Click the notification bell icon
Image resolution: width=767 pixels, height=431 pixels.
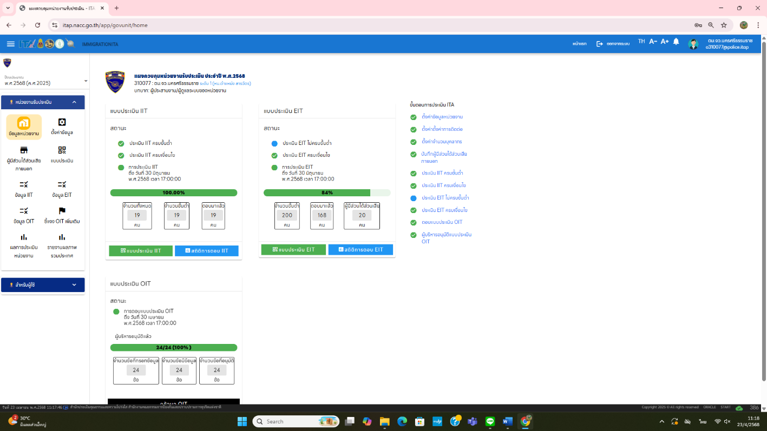tap(676, 42)
